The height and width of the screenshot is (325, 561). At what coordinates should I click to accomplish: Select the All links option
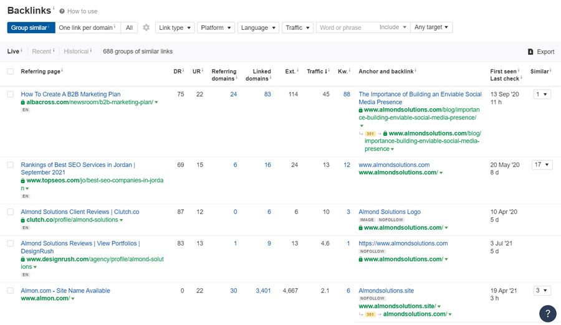129,27
